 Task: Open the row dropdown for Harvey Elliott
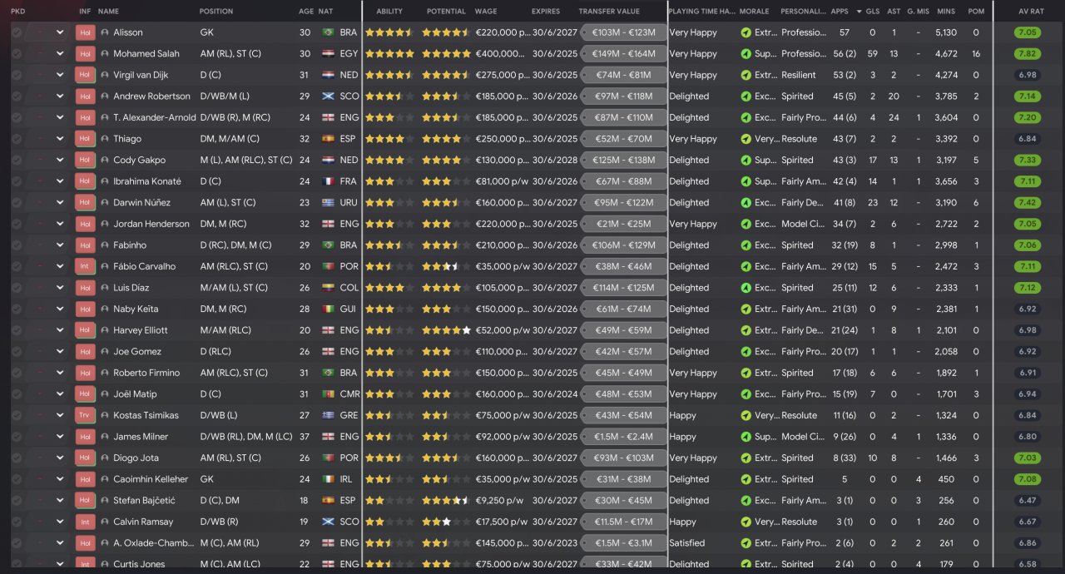[60, 331]
